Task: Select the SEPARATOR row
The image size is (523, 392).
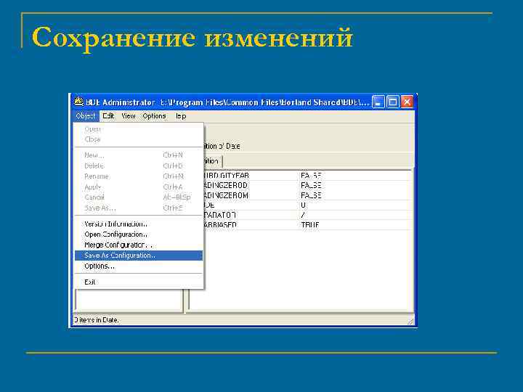Action: 307,215
